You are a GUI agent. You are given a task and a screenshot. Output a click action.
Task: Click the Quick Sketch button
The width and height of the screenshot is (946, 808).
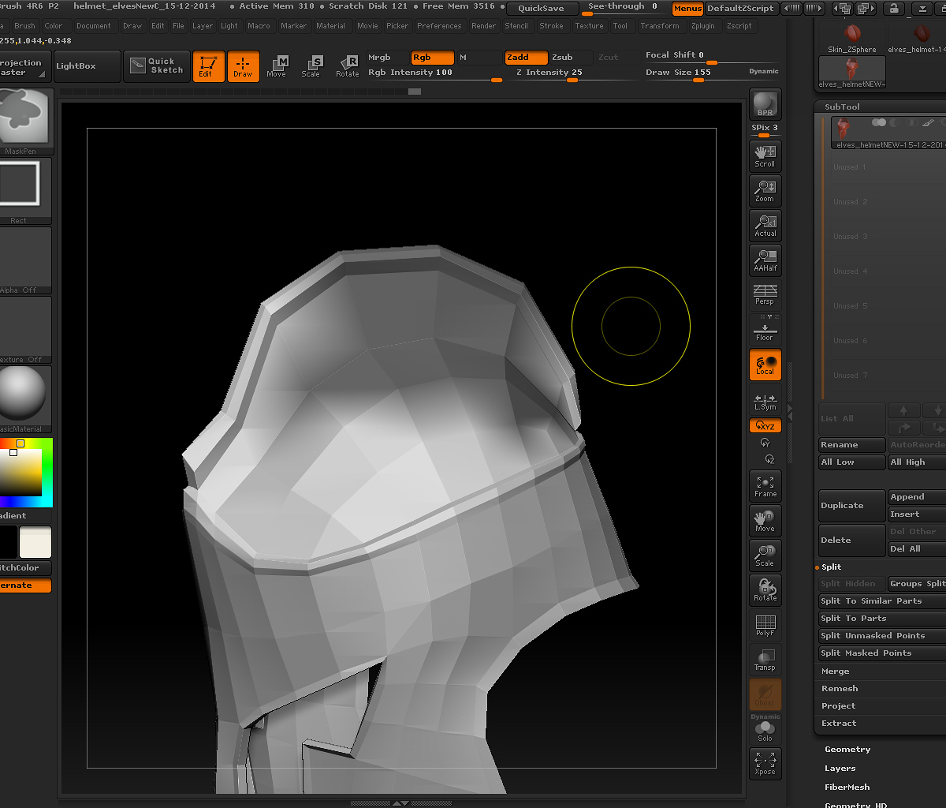pos(157,66)
